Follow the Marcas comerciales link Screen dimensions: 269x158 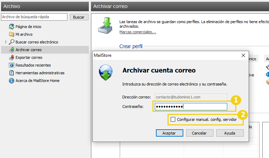pyautogui.click(x=138, y=32)
